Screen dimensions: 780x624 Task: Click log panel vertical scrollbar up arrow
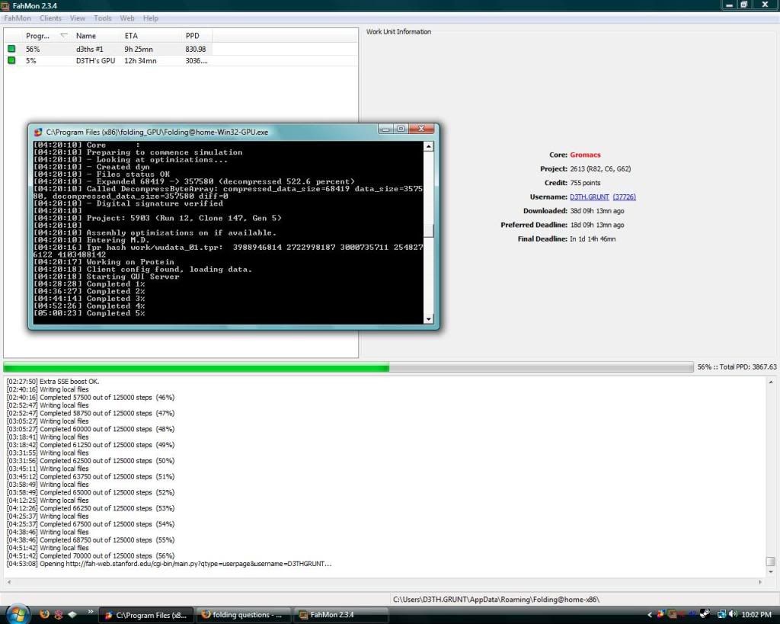click(771, 382)
